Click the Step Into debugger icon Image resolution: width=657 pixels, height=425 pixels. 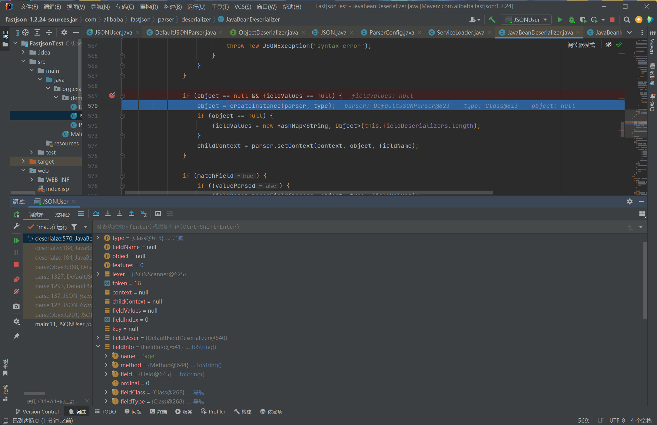point(108,214)
